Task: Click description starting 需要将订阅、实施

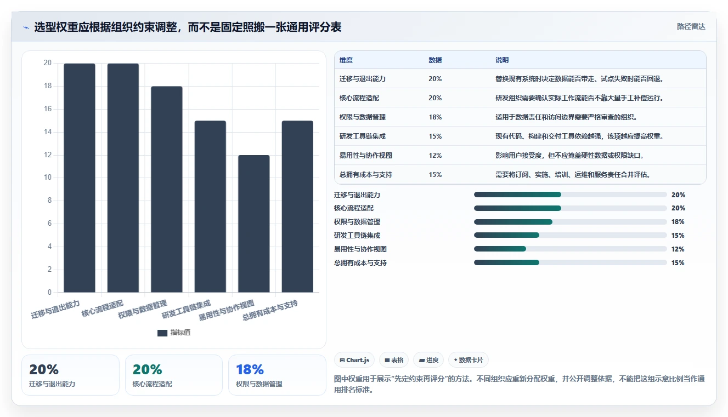Action: pos(573,175)
